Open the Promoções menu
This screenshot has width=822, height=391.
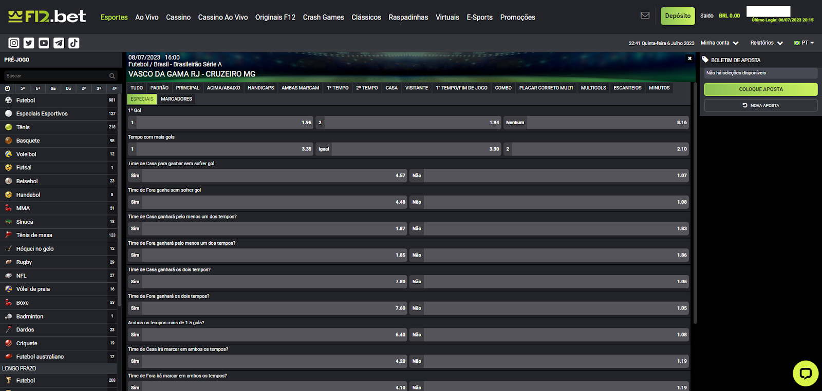click(x=517, y=17)
